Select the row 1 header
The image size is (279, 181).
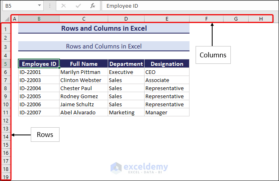[6, 29]
